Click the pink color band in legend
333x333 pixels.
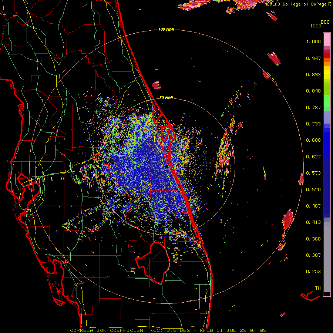pyautogui.click(x=327, y=39)
